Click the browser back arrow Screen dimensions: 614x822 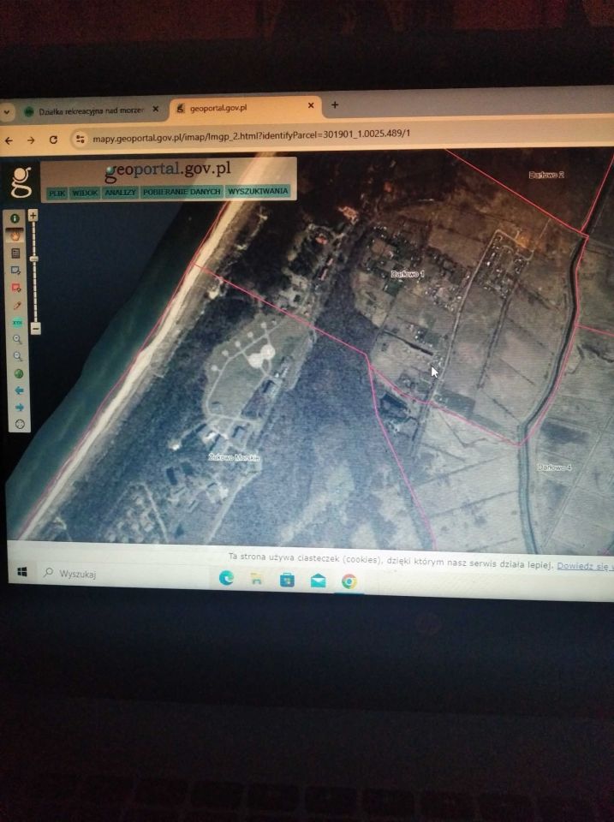click(9, 140)
